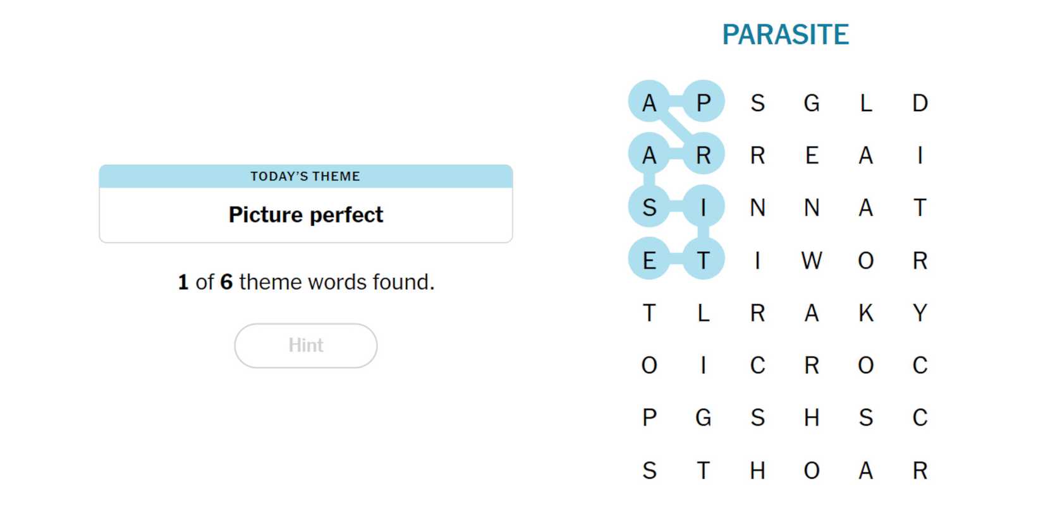Select the letter K tile

pyautogui.click(x=866, y=313)
